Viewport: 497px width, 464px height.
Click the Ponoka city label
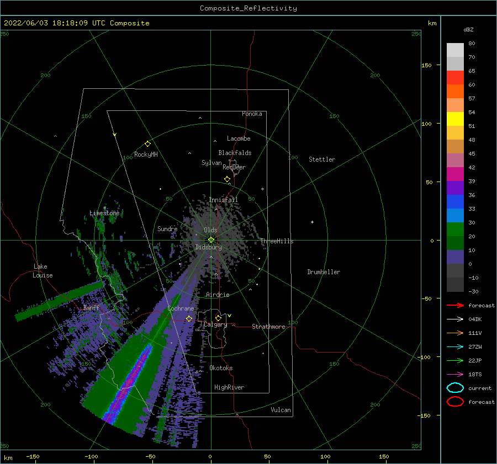(252, 114)
